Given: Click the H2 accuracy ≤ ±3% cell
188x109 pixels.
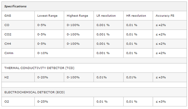Looking at the screenshot, I should pyautogui.click(x=161, y=77).
